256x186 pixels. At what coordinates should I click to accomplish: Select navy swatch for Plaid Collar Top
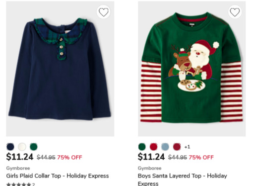click(10, 147)
